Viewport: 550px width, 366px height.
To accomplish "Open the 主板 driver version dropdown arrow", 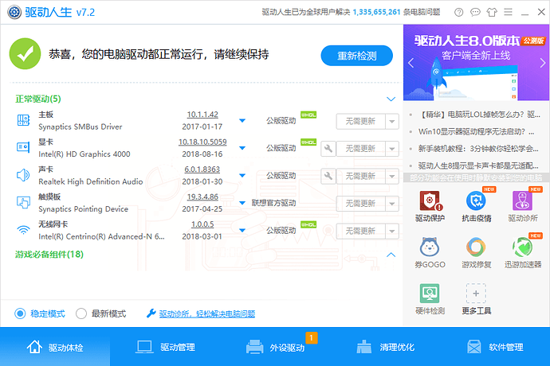I will point(242,120).
